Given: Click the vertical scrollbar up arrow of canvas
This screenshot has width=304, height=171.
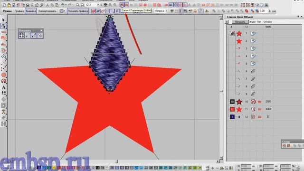Looking at the screenshot, I should (221, 18).
